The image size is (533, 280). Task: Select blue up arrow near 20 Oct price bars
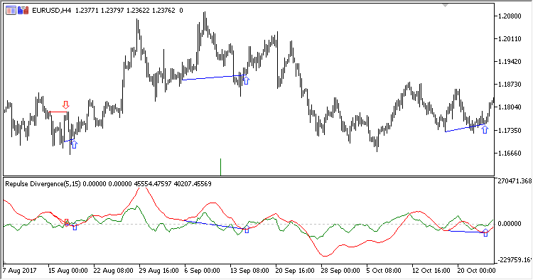485,129
